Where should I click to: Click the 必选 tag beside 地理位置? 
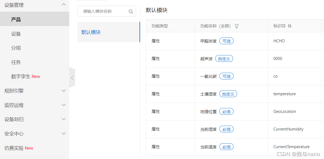226,112
